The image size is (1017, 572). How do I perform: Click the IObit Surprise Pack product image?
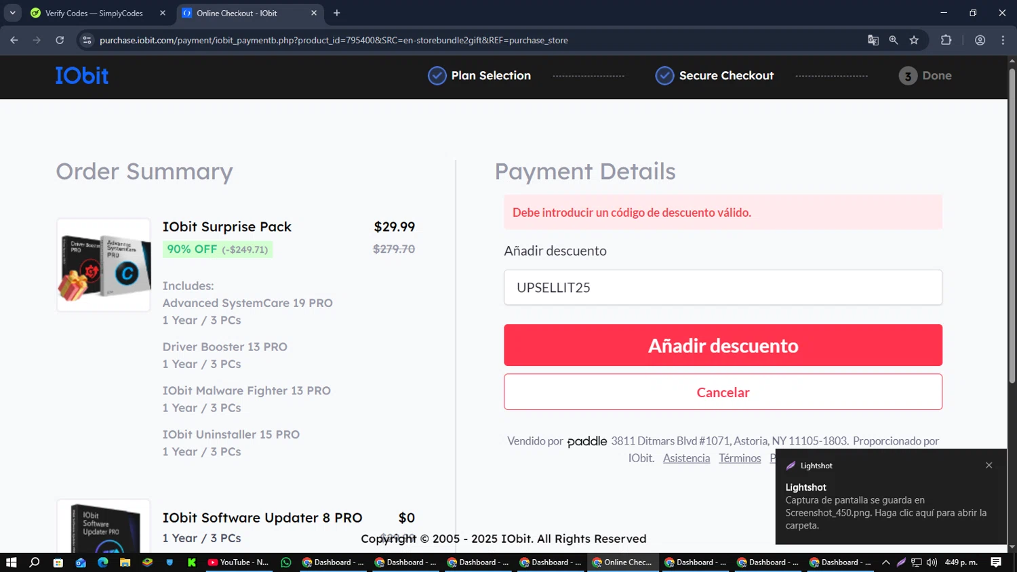coord(104,265)
